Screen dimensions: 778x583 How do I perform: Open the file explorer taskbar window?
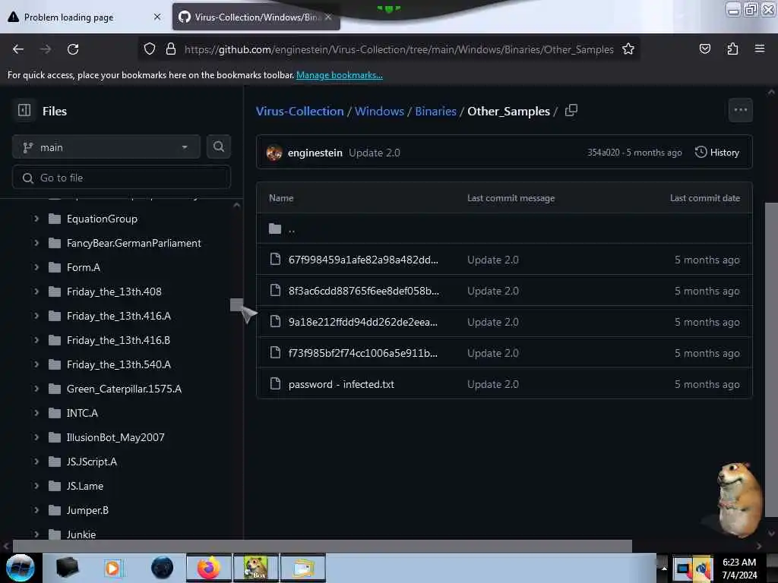pos(303,568)
